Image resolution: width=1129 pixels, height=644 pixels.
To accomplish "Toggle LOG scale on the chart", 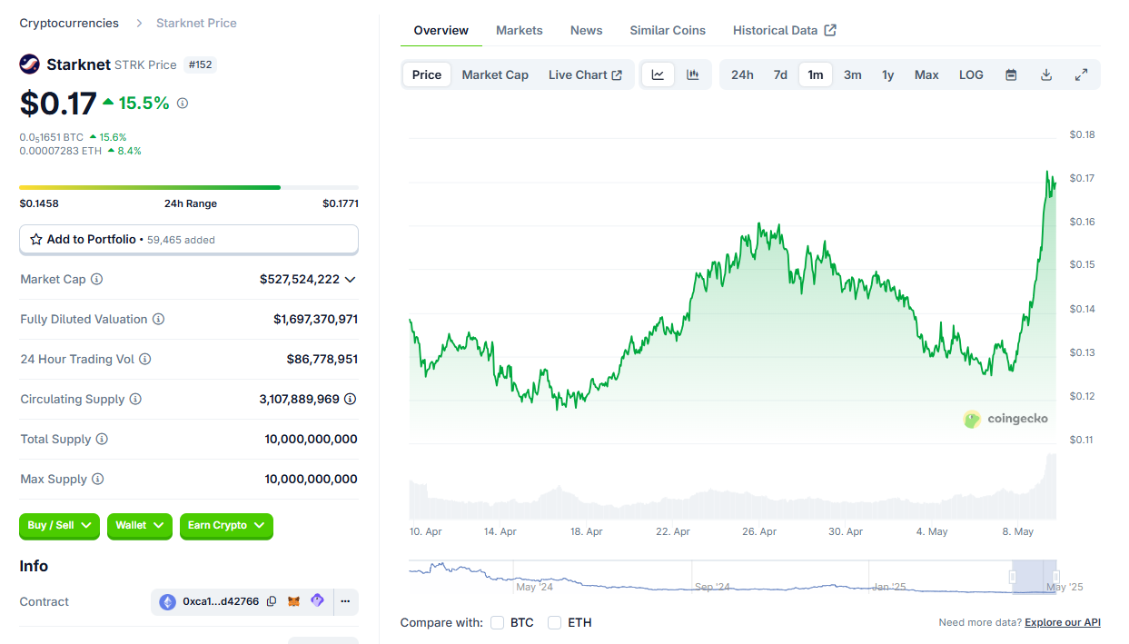I will tap(971, 74).
